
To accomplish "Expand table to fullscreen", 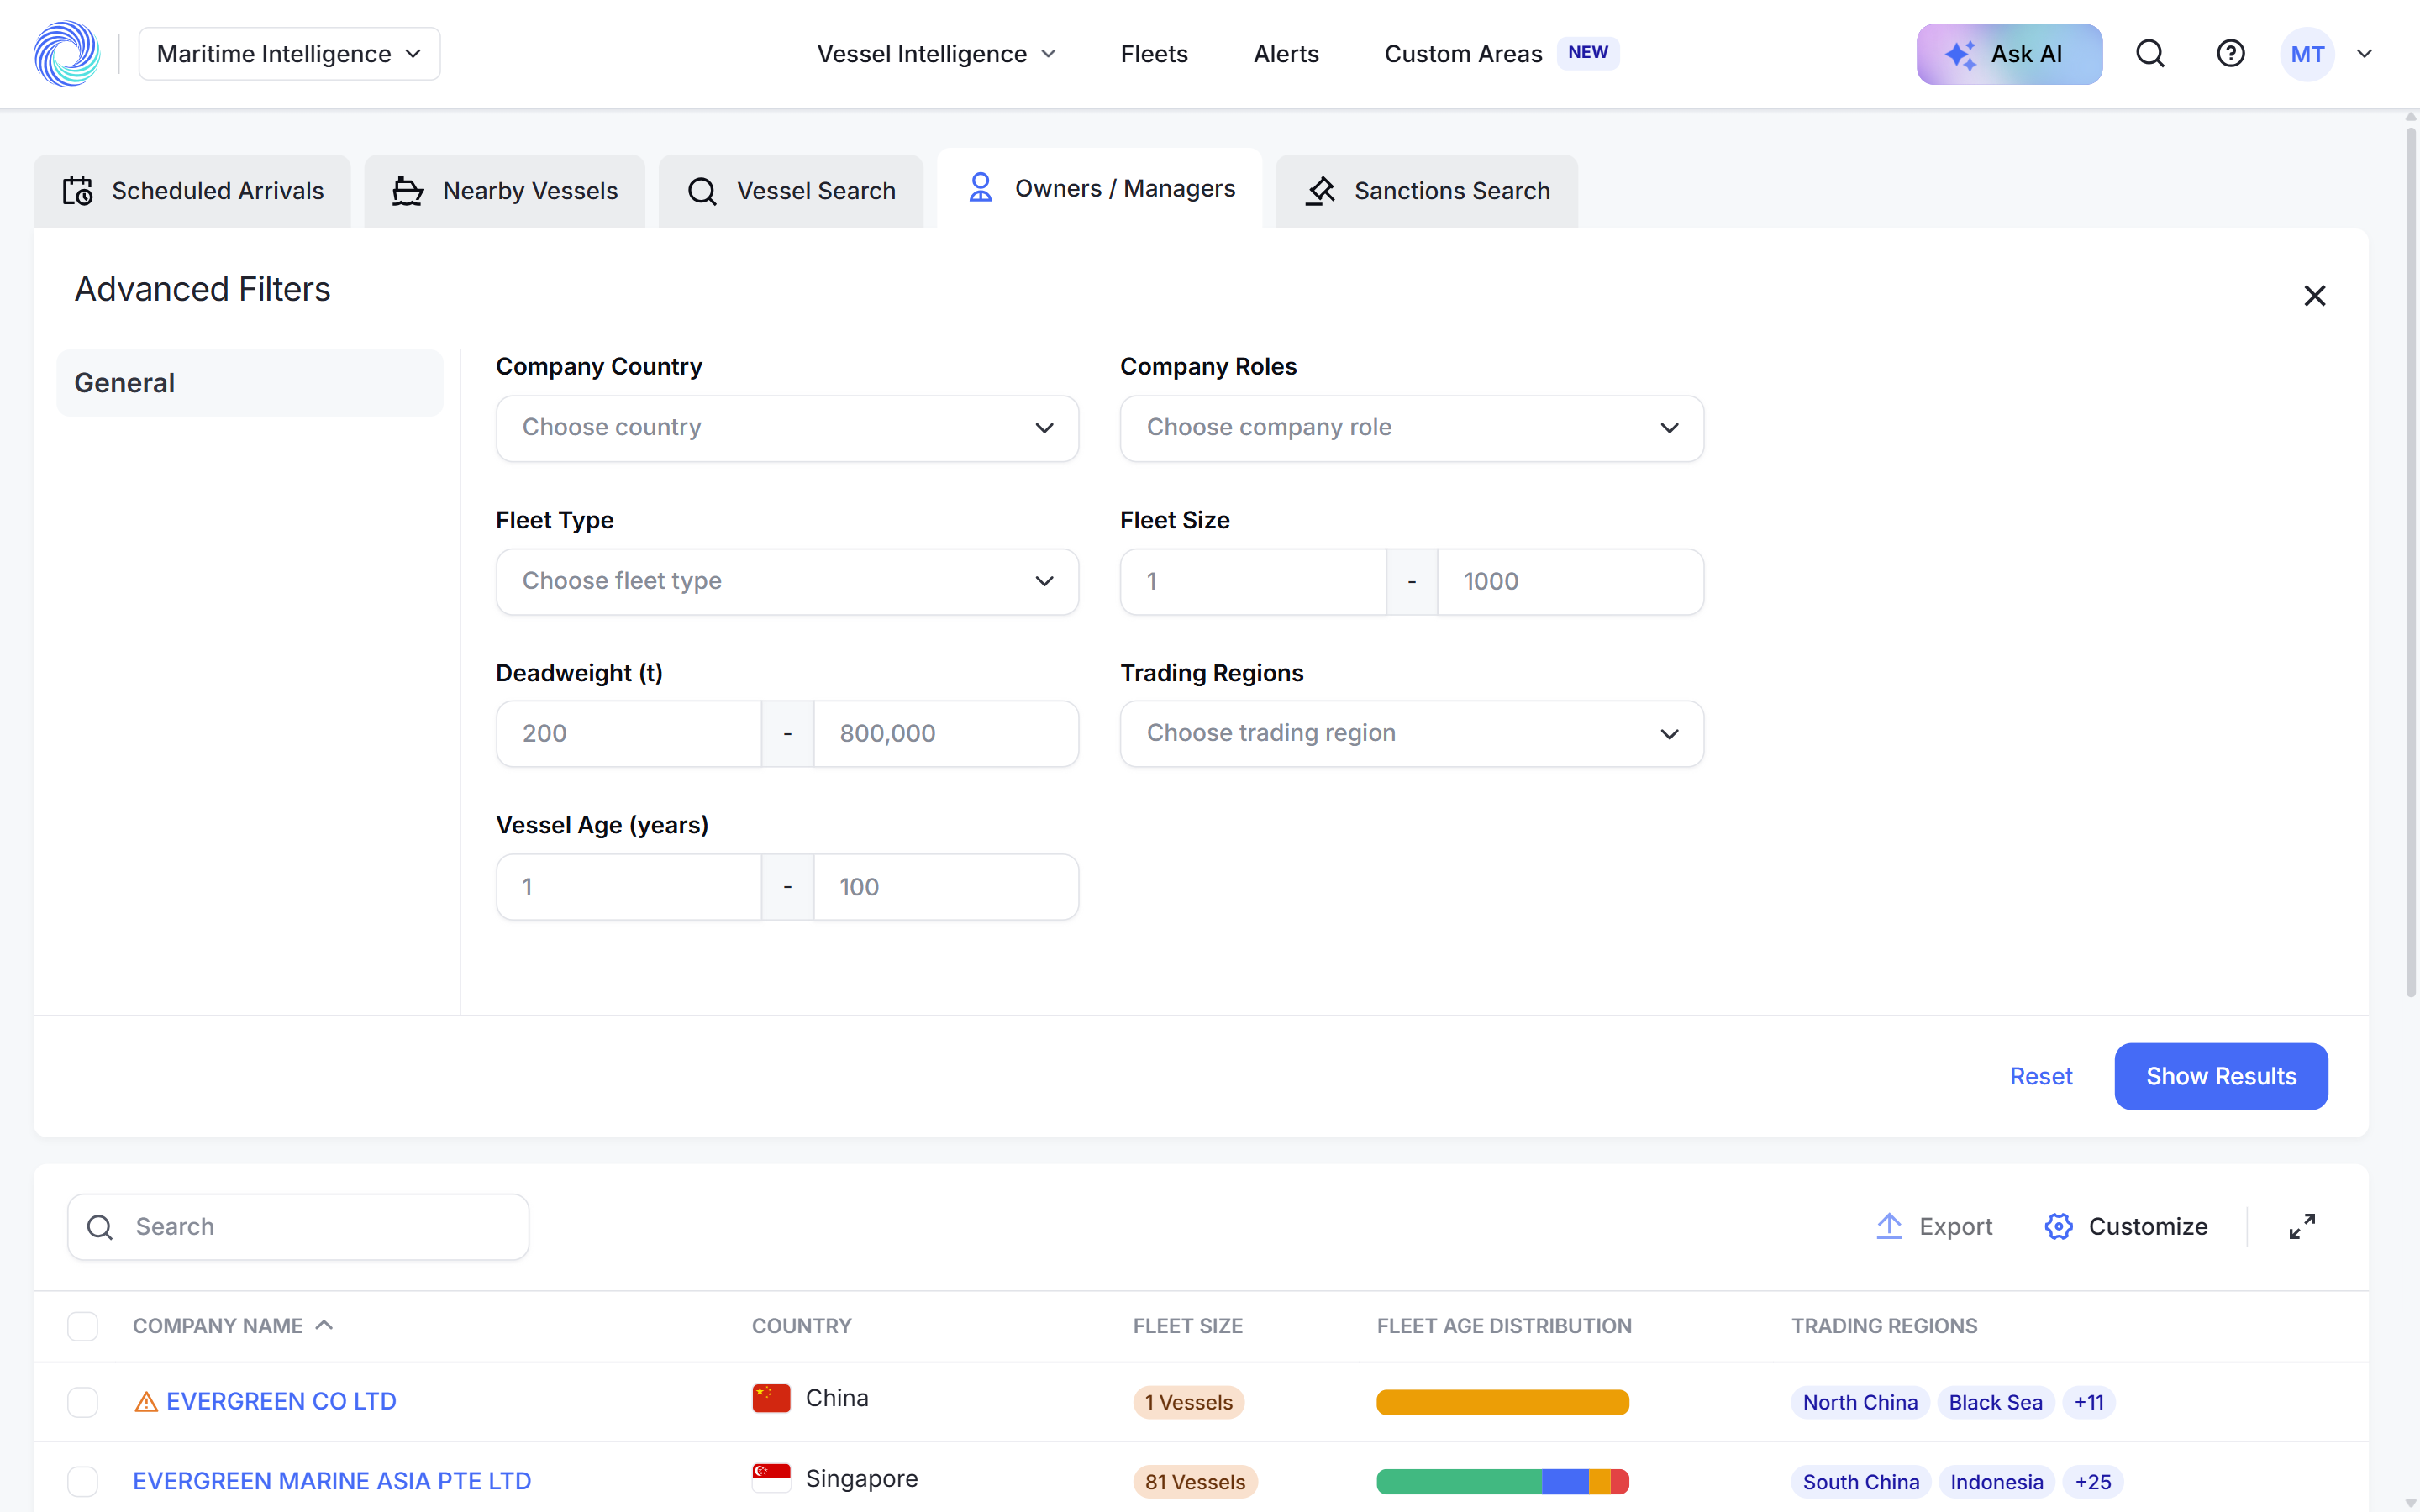I will [2302, 1226].
